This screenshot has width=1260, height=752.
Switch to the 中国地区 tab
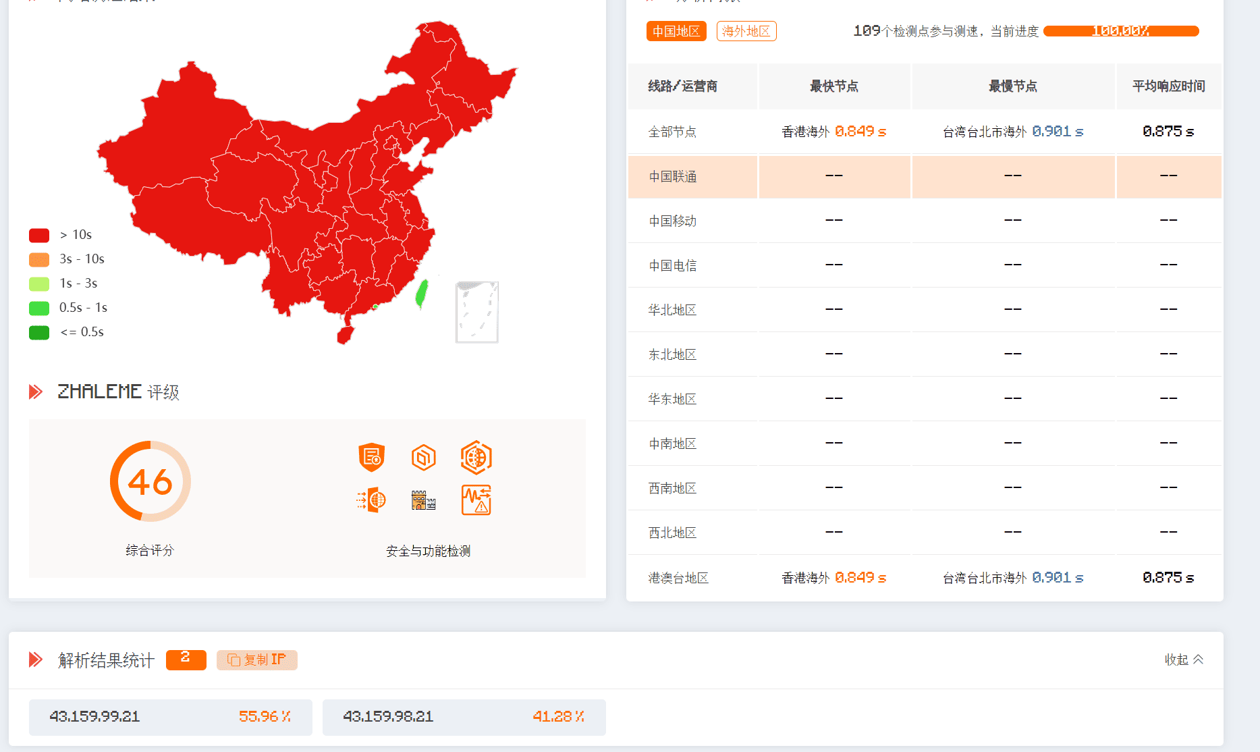[676, 31]
